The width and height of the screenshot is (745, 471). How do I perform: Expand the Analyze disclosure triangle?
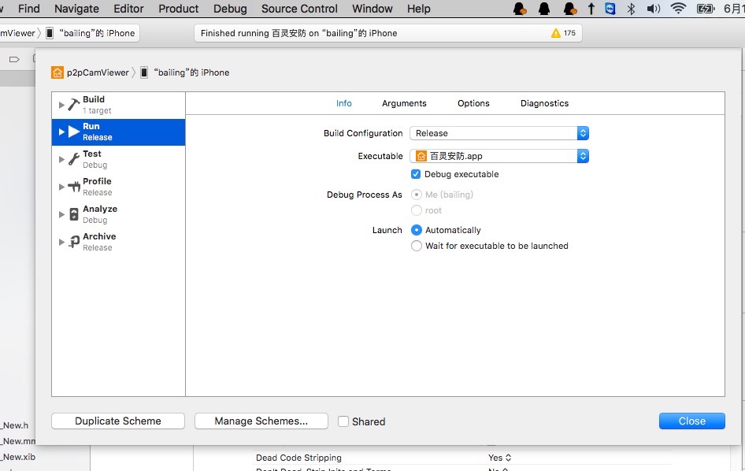pos(61,214)
